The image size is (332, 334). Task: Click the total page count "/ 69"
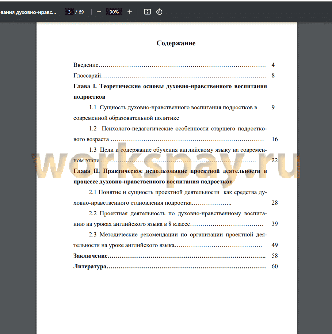[80, 12]
